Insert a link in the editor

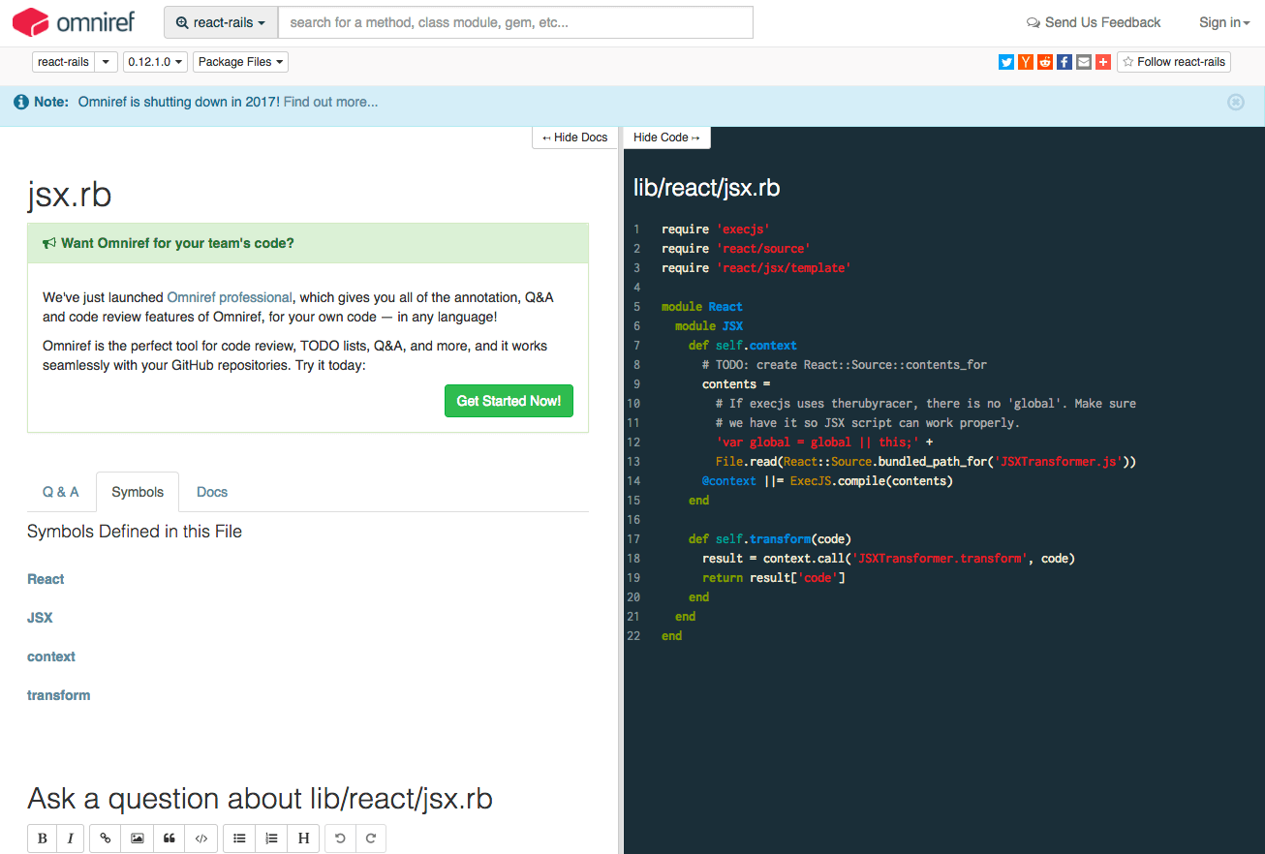[x=106, y=839]
